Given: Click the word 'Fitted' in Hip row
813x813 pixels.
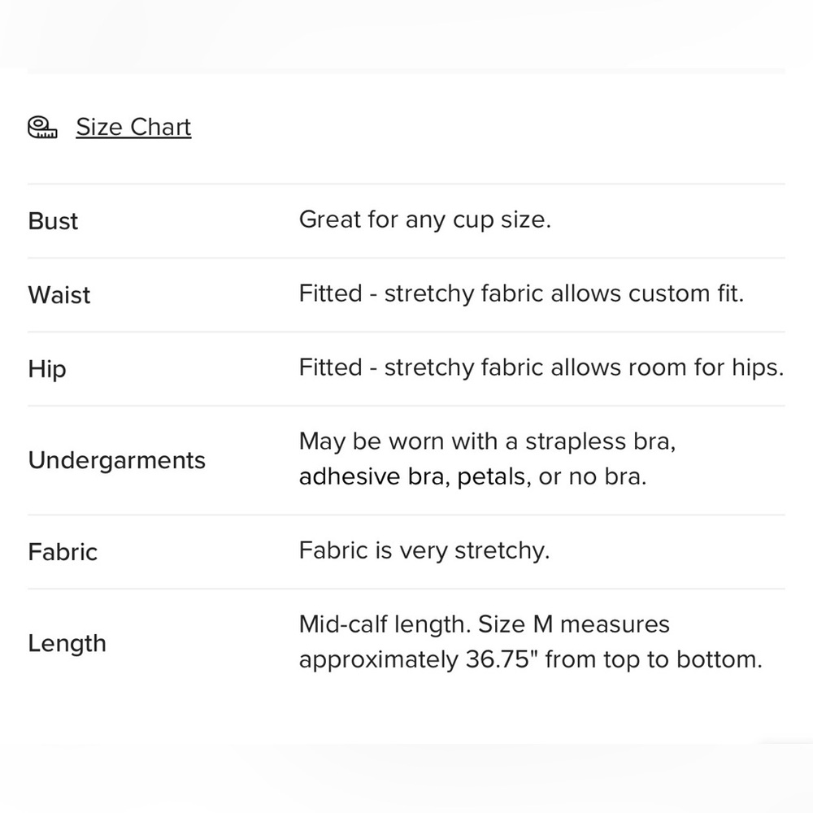Looking at the screenshot, I should pyautogui.click(x=330, y=367).
